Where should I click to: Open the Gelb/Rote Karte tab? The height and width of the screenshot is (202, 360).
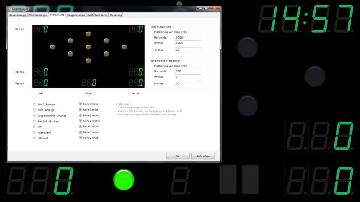click(x=97, y=15)
